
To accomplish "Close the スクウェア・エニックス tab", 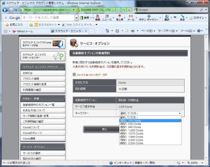I will point(86,31).
